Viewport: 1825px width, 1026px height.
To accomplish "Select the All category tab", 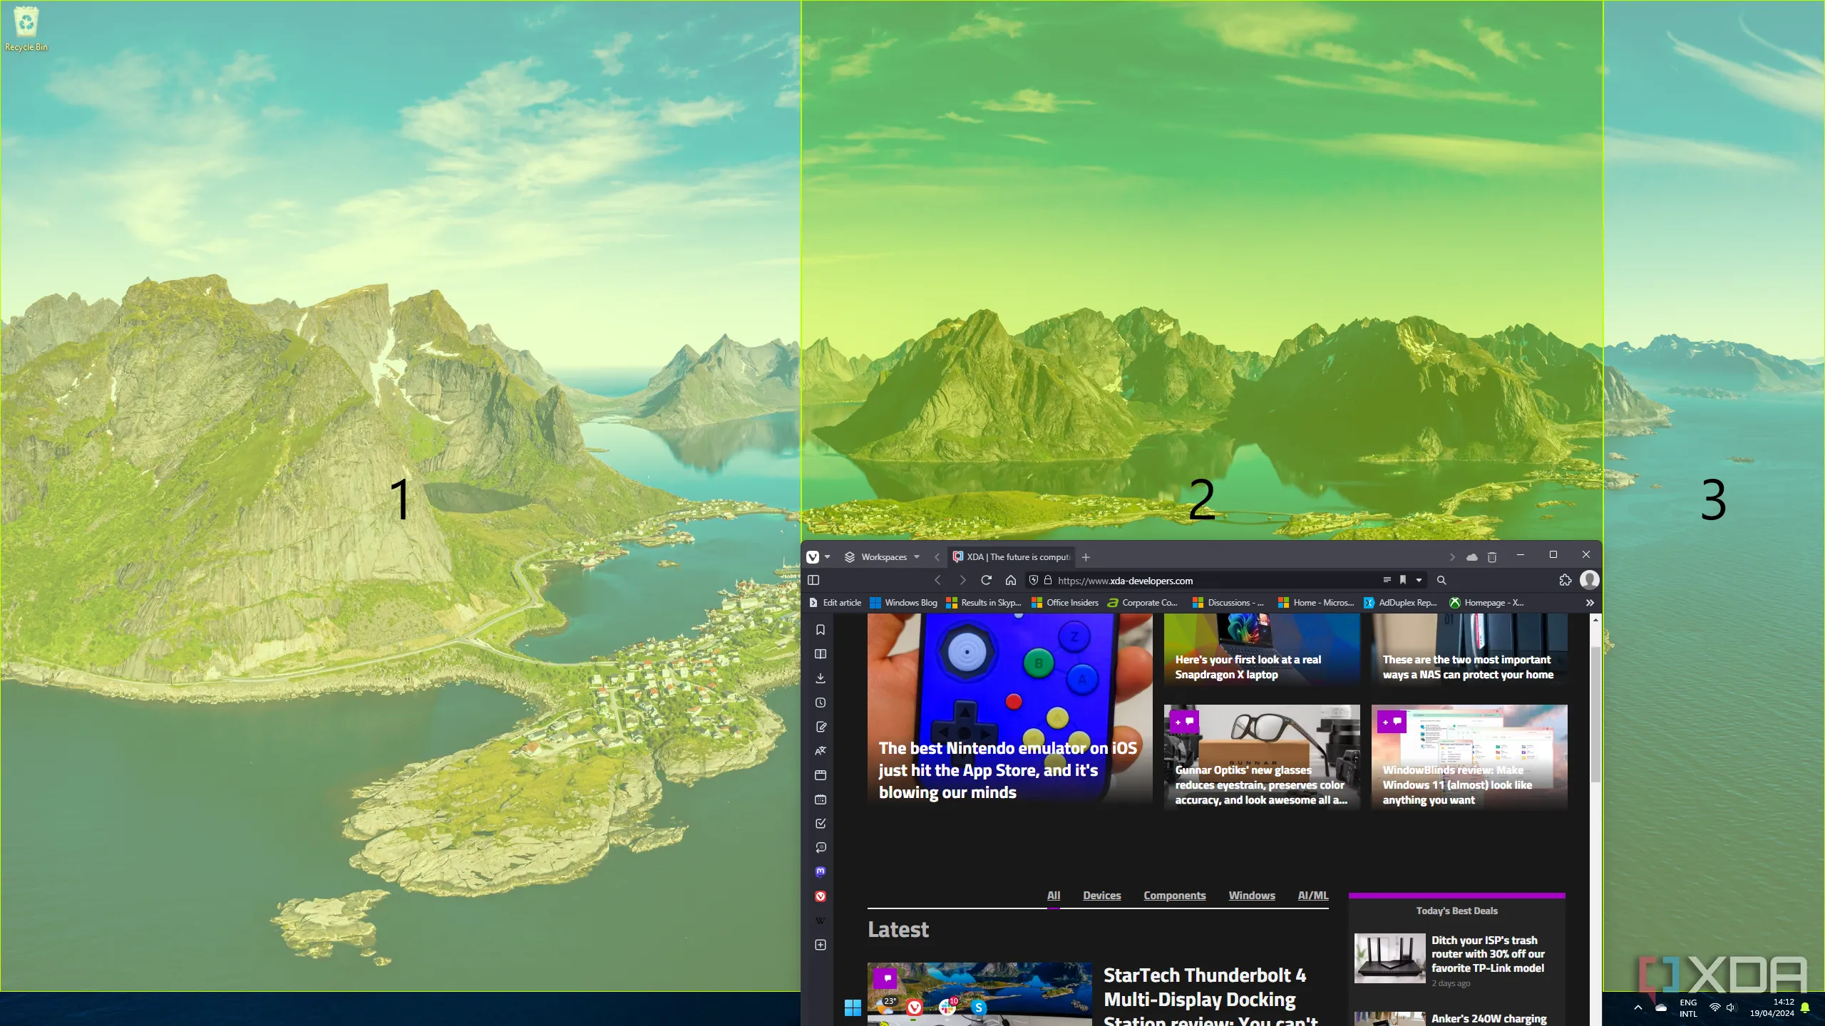I will tap(1054, 896).
